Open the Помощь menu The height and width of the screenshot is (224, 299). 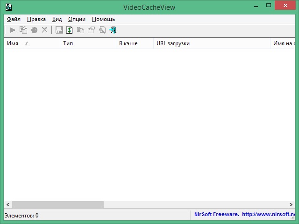pyautogui.click(x=103, y=19)
